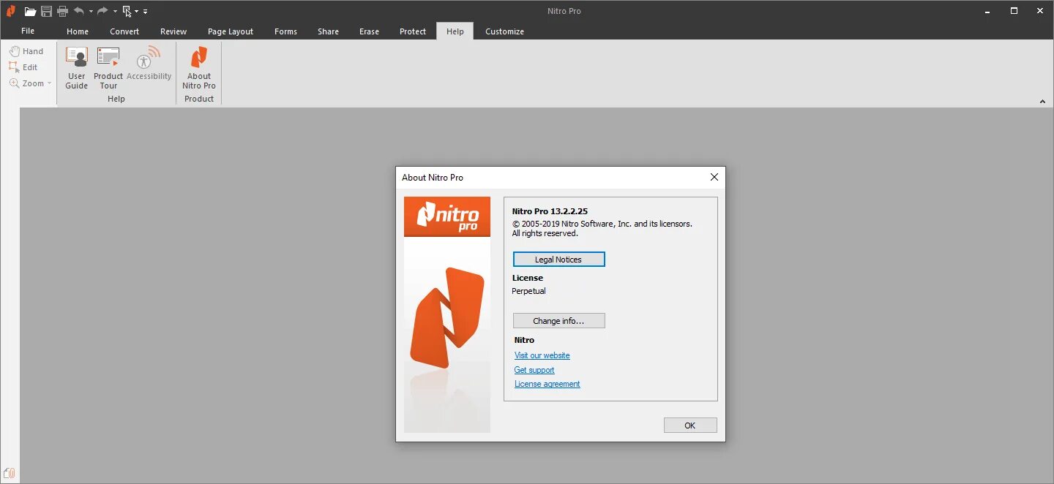This screenshot has height=484, width=1054.
Task: Switch to the Convert tab
Action: (x=124, y=31)
